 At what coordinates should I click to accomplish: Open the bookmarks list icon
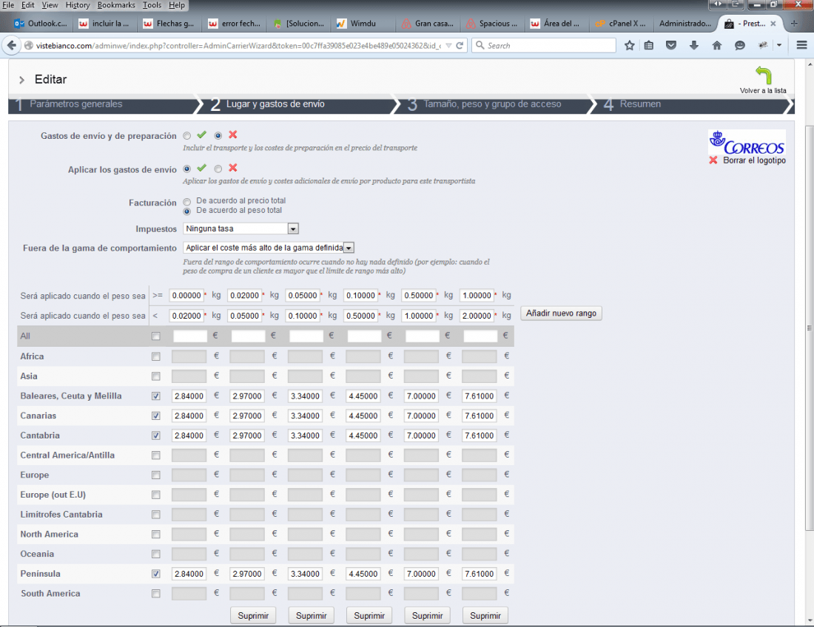pos(649,46)
